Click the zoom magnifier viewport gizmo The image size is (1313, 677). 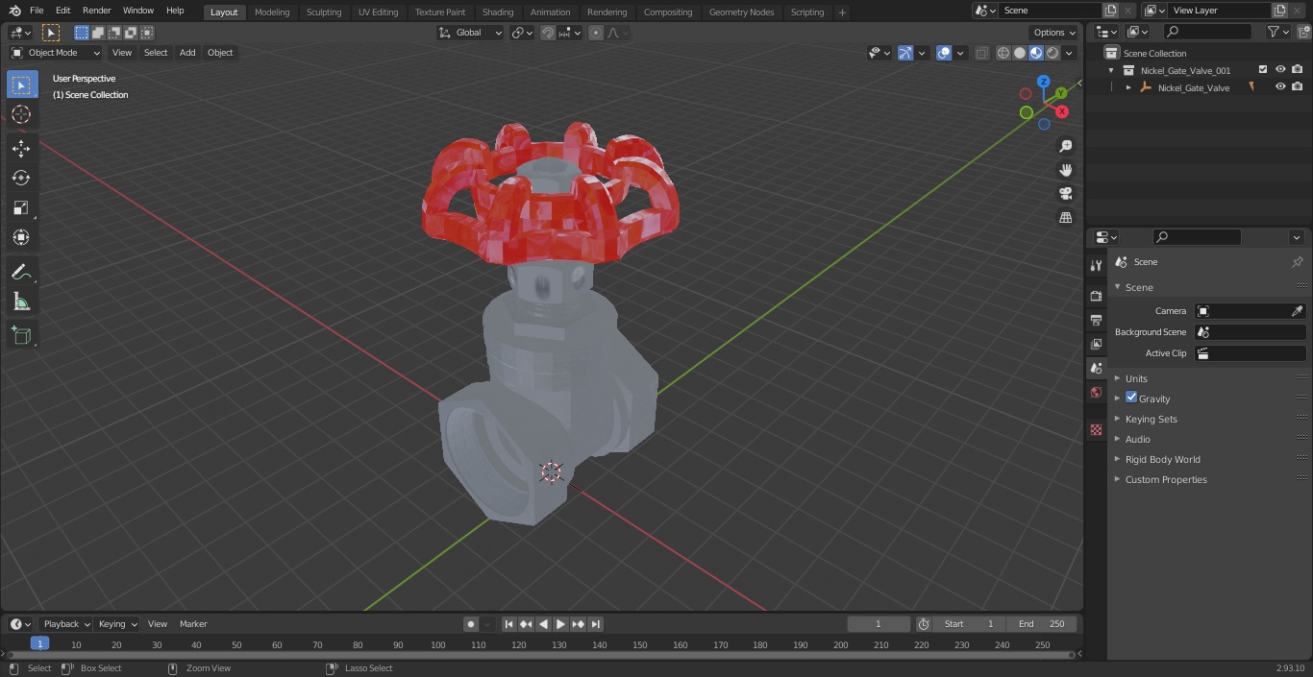[x=1065, y=146]
